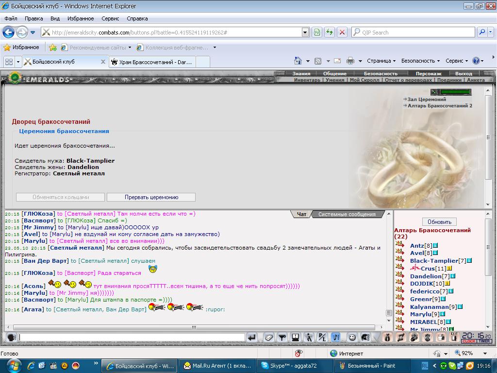Click the P/L transliteration icon
This screenshot has height=373, width=497.
(x=322, y=337)
